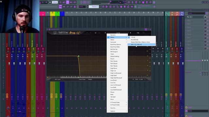
Task: Select the MID (110-1000 HZ) preset
Action: click(x=142, y=45)
